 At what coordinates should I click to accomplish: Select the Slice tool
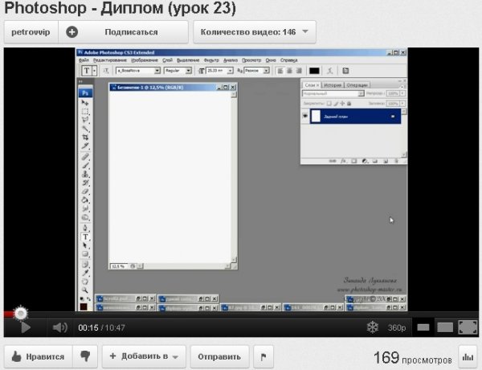85,146
